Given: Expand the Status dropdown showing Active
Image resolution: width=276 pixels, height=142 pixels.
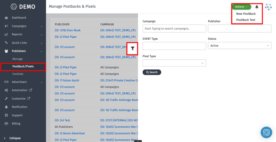Looking at the screenshot, I should click(x=239, y=46).
